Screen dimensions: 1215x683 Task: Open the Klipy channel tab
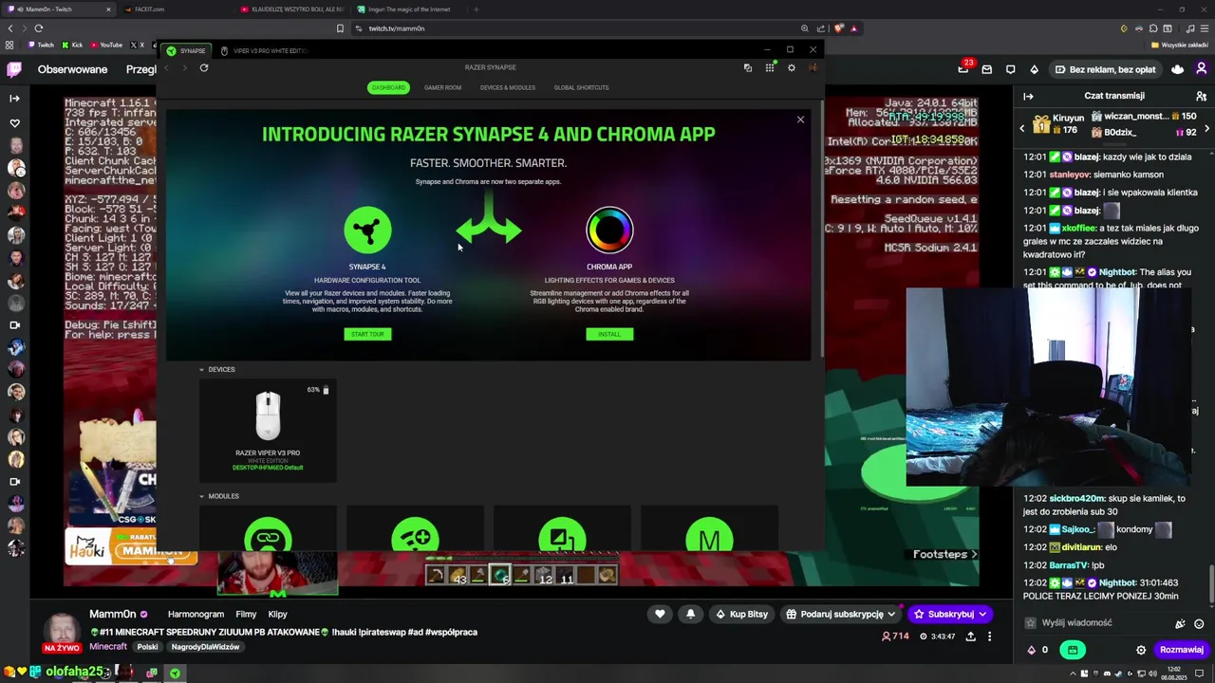click(x=277, y=614)
